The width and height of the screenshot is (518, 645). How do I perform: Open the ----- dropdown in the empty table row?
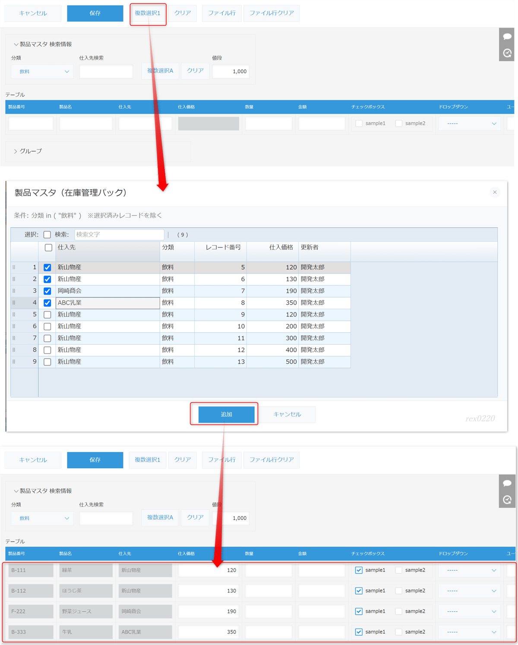pyautogui.click(x=471, y=124)
